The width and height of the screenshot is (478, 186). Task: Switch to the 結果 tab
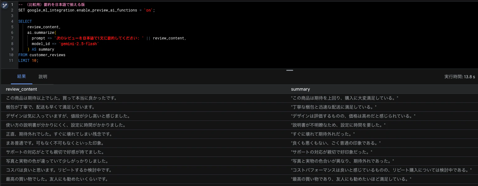pos(21,76)
